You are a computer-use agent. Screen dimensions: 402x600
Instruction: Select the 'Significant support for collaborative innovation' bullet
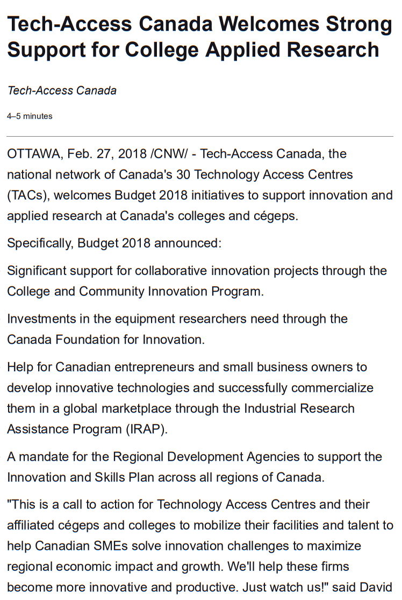click(197, 270)
